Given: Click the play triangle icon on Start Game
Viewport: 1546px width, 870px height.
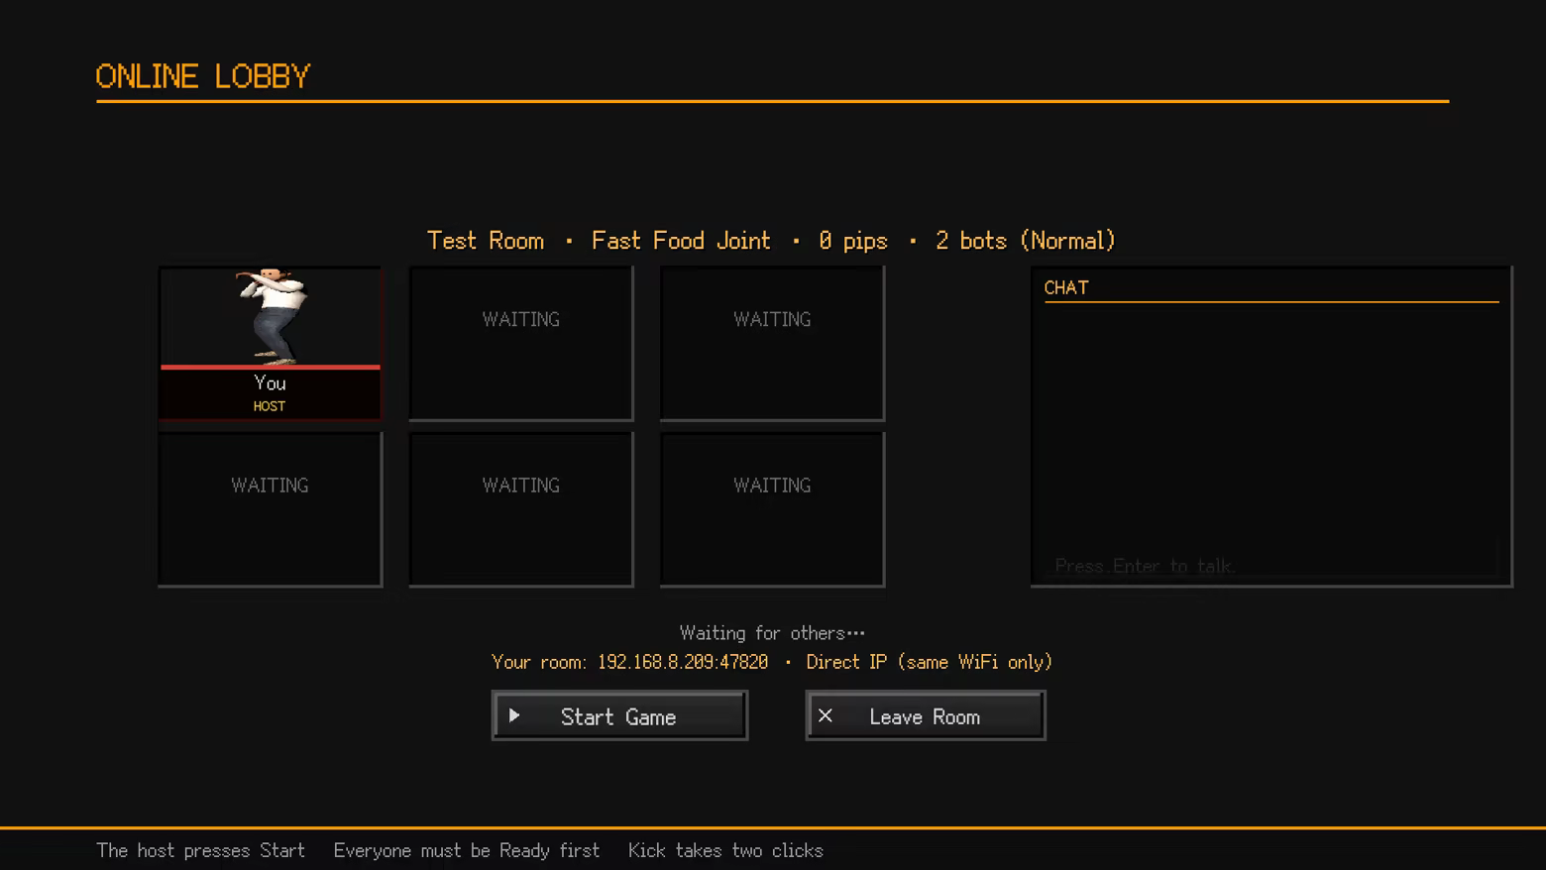Looking at the screenshot, I should pyautogui.click(x=514, y=715).
